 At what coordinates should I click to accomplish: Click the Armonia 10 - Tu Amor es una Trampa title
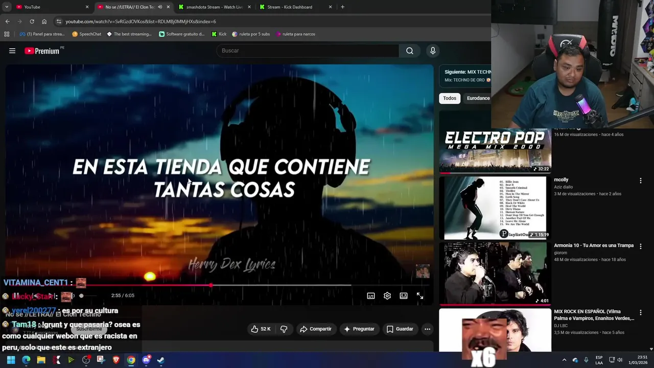(594, 245)
